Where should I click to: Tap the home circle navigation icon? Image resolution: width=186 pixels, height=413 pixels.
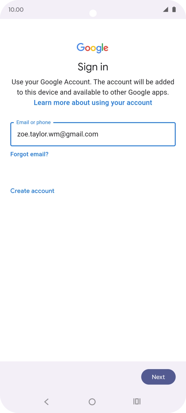92,402
